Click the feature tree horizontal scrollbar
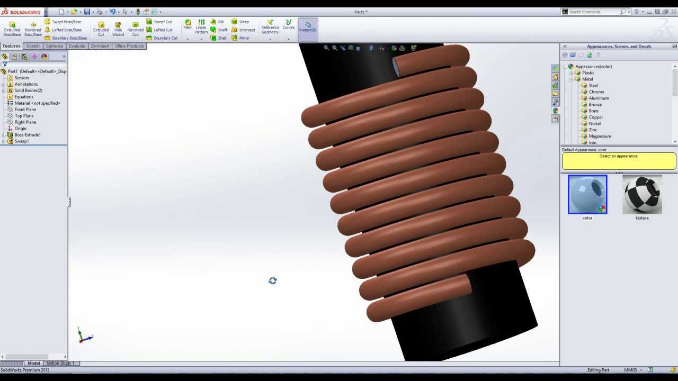Image resolution: width=678 pixels, height=381 pixels. (x=34, y=357)
